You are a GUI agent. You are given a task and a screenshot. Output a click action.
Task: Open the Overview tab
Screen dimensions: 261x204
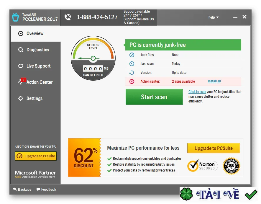(36, 33)
